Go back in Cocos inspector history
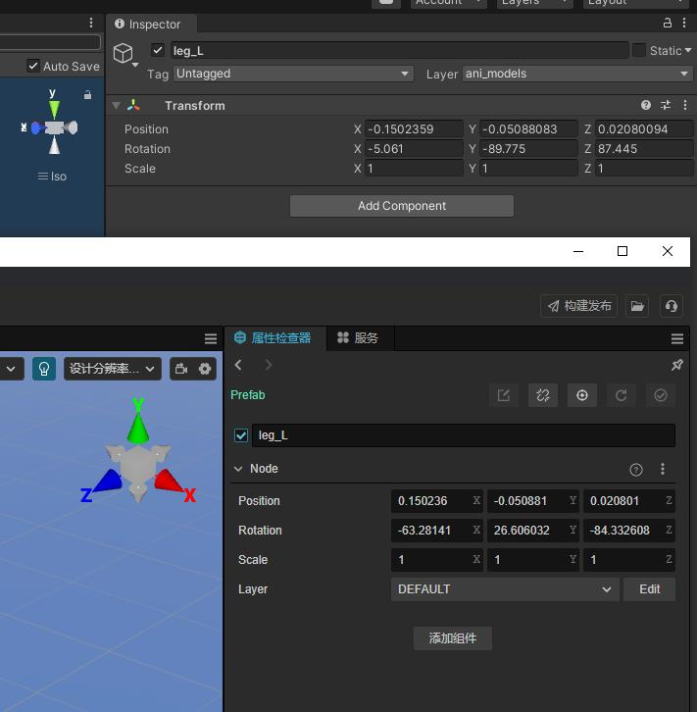This screenshot has height=712, width=697. click(x=238, y=365)
